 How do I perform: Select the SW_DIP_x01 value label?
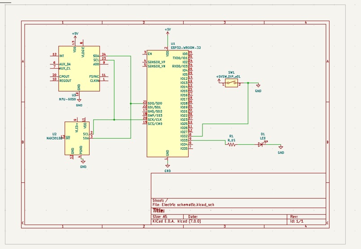click(x=232, y=76)
